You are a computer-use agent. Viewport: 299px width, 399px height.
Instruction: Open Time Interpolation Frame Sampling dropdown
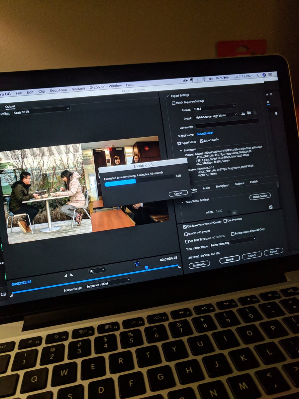click(x=233, y=242)
